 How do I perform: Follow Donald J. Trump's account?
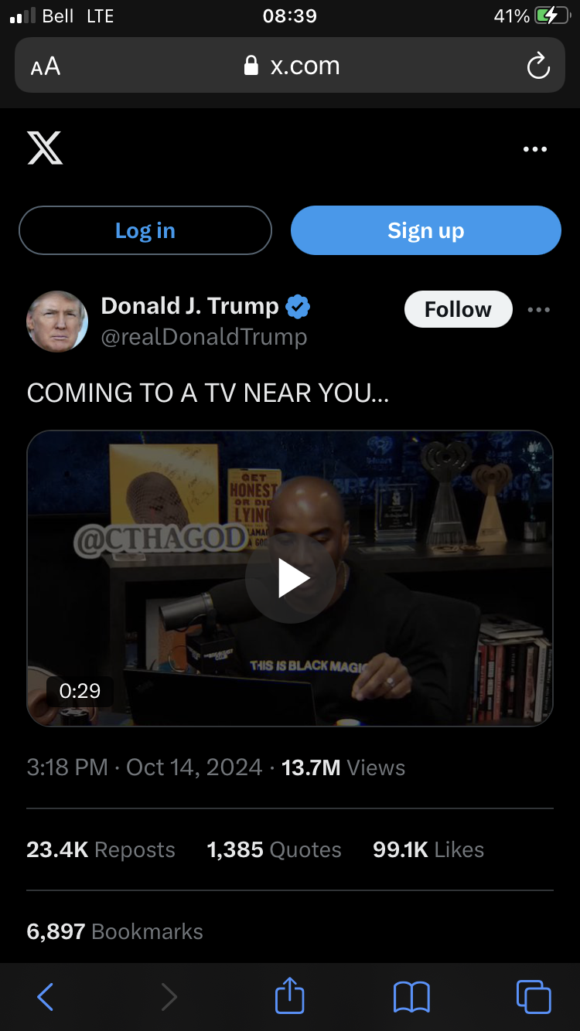coord(458,309)
